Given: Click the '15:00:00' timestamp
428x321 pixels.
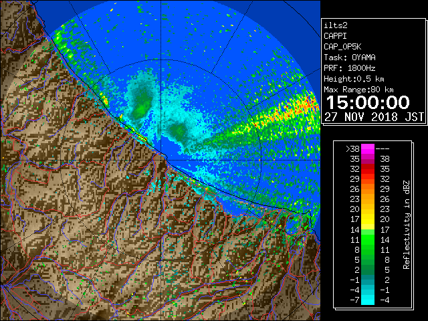Looking at the screenshot, I should pyautogui.click(x=368, y=102).
